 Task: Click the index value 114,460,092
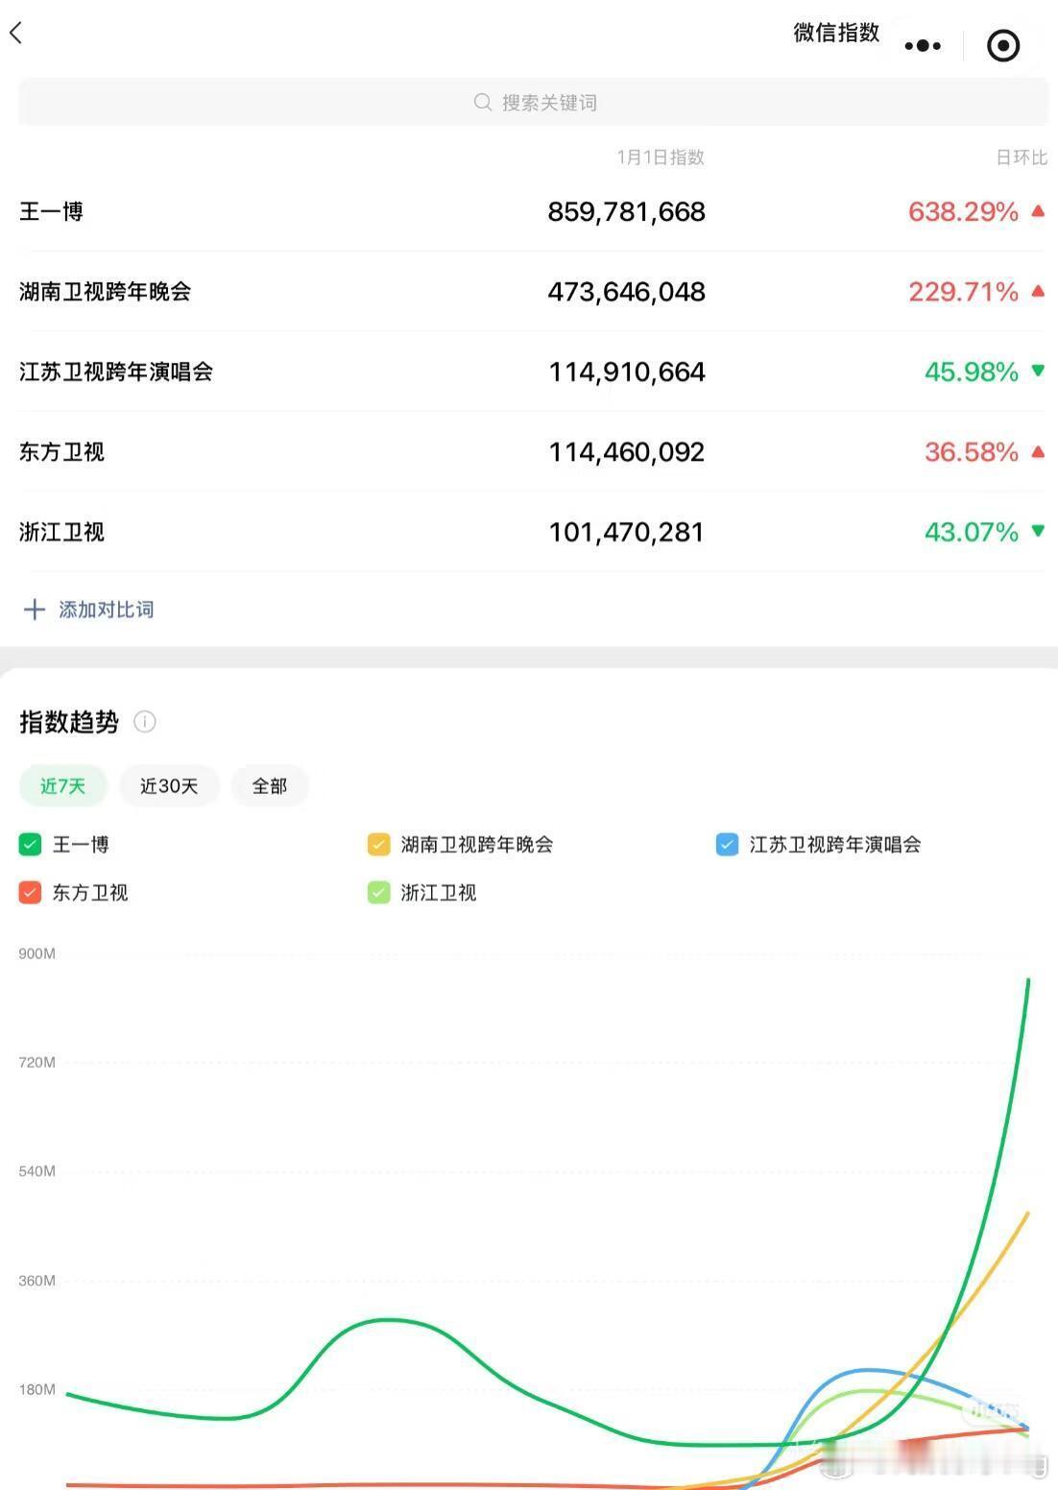point(627,452)
